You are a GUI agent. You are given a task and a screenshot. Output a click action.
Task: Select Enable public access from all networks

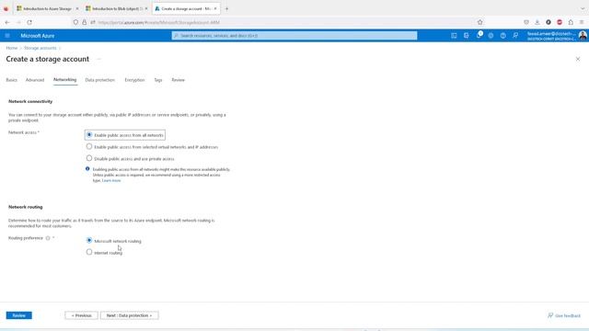(89, 135)
